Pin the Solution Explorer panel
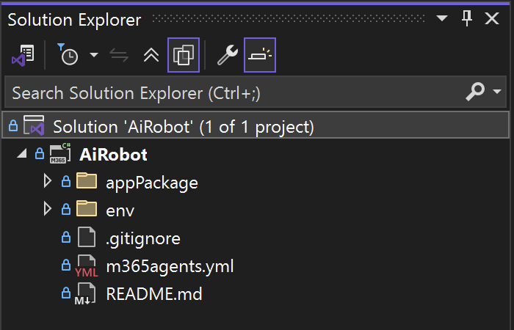 (x=467, y=18)
